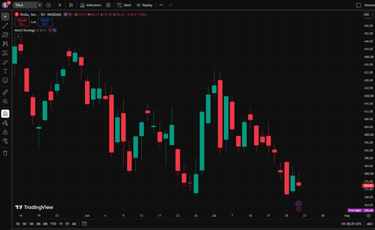Select the YTD time range
Image resolution: width=375 pixels, height=230 pixels.
53,224
